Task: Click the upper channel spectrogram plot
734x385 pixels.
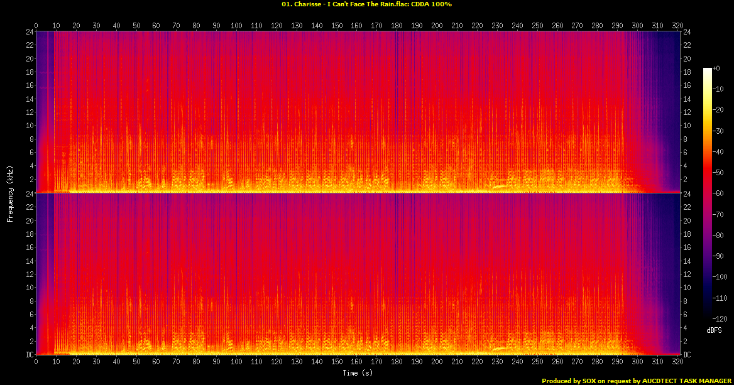Action: 358,112
